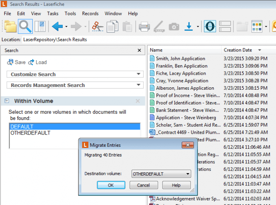Expand the Customize Search dropdown
276x205 pixels.
(x=138, y=74)
